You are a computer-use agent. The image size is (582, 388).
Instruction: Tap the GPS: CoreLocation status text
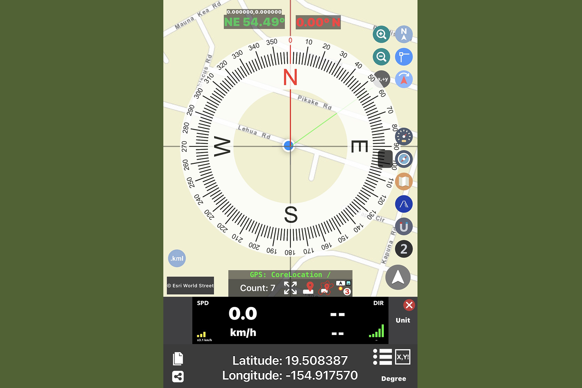290,275
